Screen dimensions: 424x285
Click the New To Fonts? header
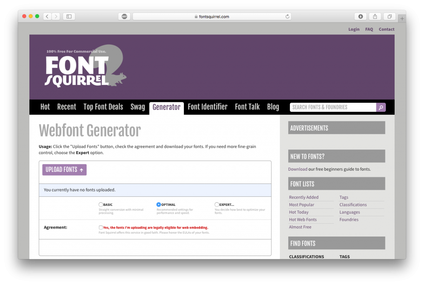click(x=336, y=156)
